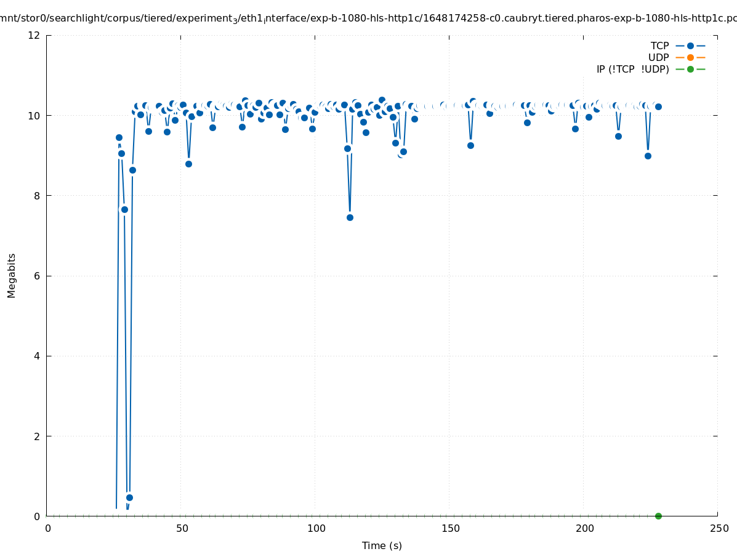Screen dimensions: 737x554
Task: Click the file path title above the chart
Action: 368,18
